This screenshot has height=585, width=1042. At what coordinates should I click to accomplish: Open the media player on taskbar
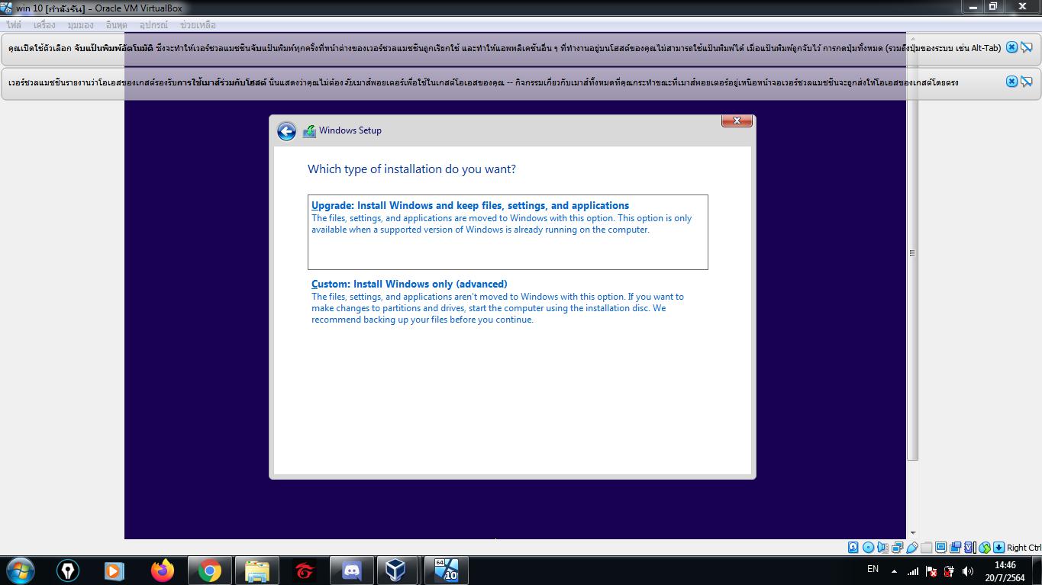click(115, 571)
